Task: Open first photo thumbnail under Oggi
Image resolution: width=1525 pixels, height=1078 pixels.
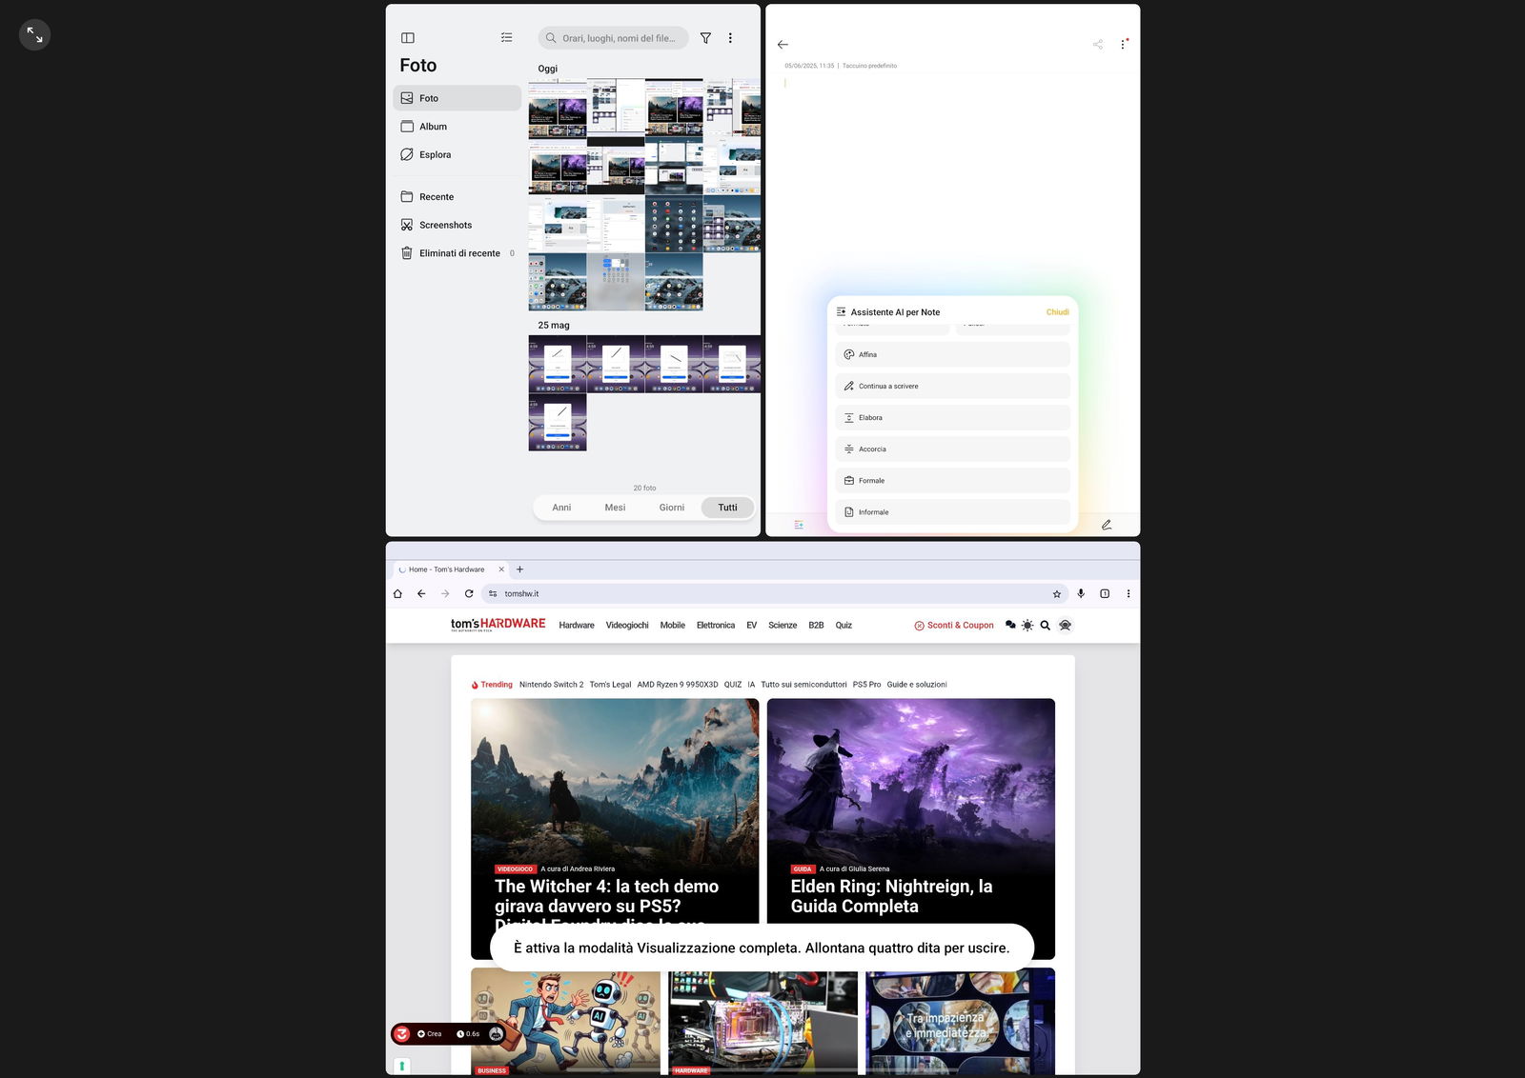Action: point(558,108)
